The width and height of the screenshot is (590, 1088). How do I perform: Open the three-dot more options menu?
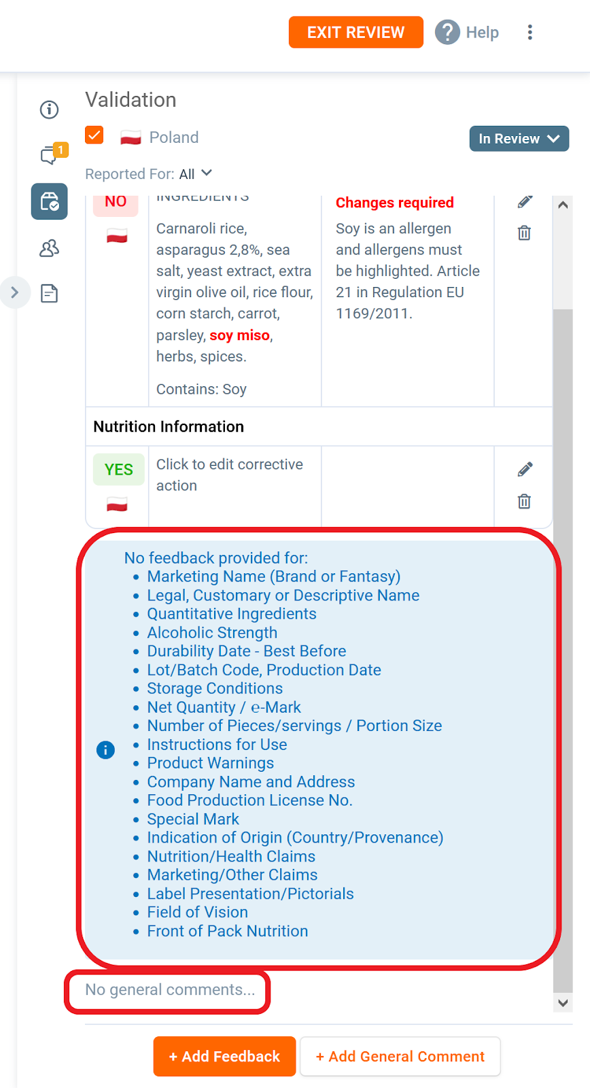click(530, 32)
